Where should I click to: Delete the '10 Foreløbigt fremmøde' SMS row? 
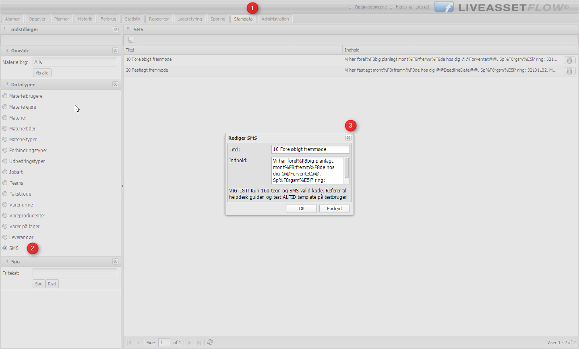[x=569, y=60]
